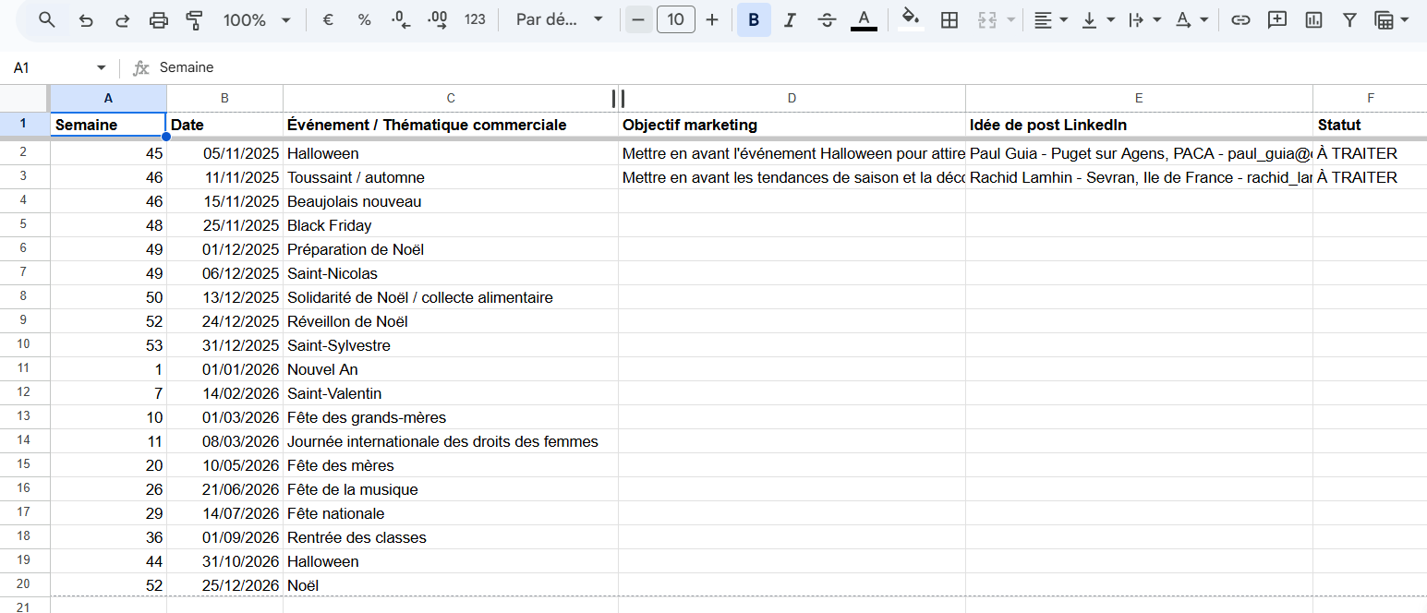
Task: Open the fill color picker
Action: (911, 20)
